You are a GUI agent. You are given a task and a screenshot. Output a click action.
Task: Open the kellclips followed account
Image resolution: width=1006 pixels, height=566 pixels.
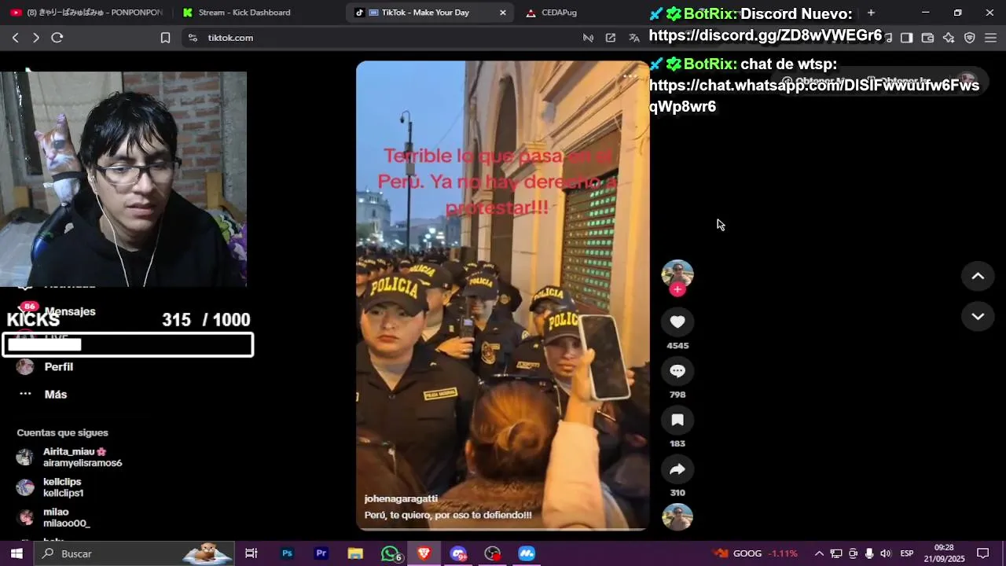point(63,487)
